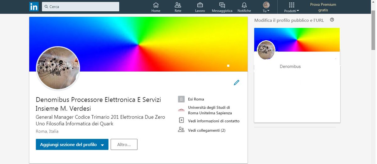The width and height of the screenshot is (377, 164).
Task: Open the Notifiche bell icon
Action: [x=244, y=5]
